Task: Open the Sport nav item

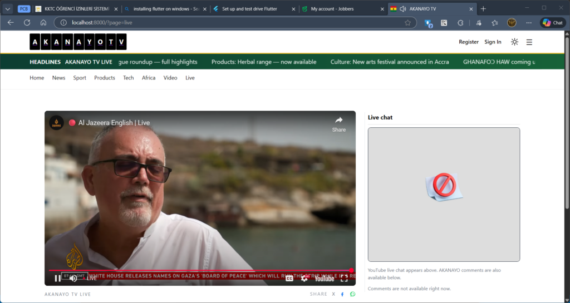Action: coord(80,78)
